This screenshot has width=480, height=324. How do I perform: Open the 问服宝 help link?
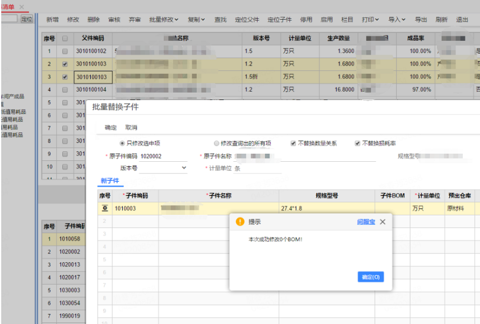pyautogui.click(x=366, y=222)
